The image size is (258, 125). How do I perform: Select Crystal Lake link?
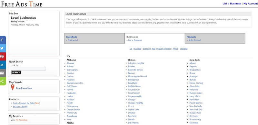(134, 110)
